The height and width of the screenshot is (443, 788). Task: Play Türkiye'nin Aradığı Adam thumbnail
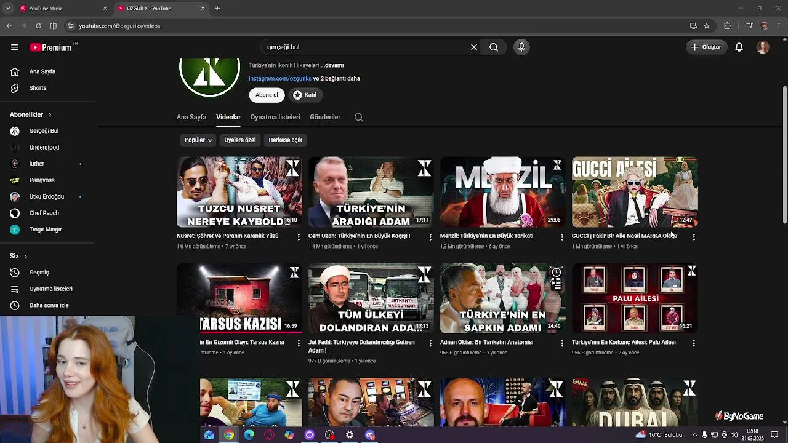[x=371, y=192]
